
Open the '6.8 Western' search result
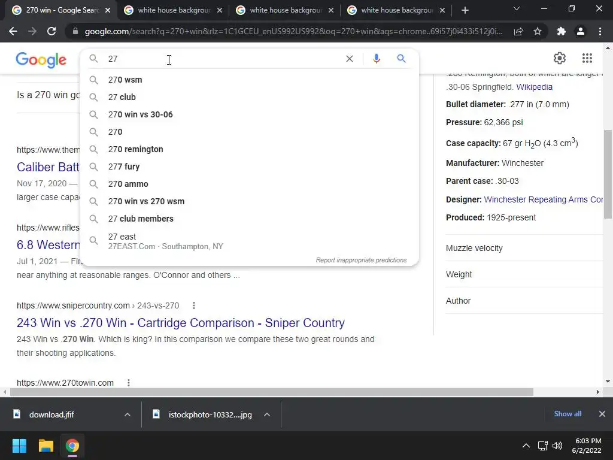[48, 245]
